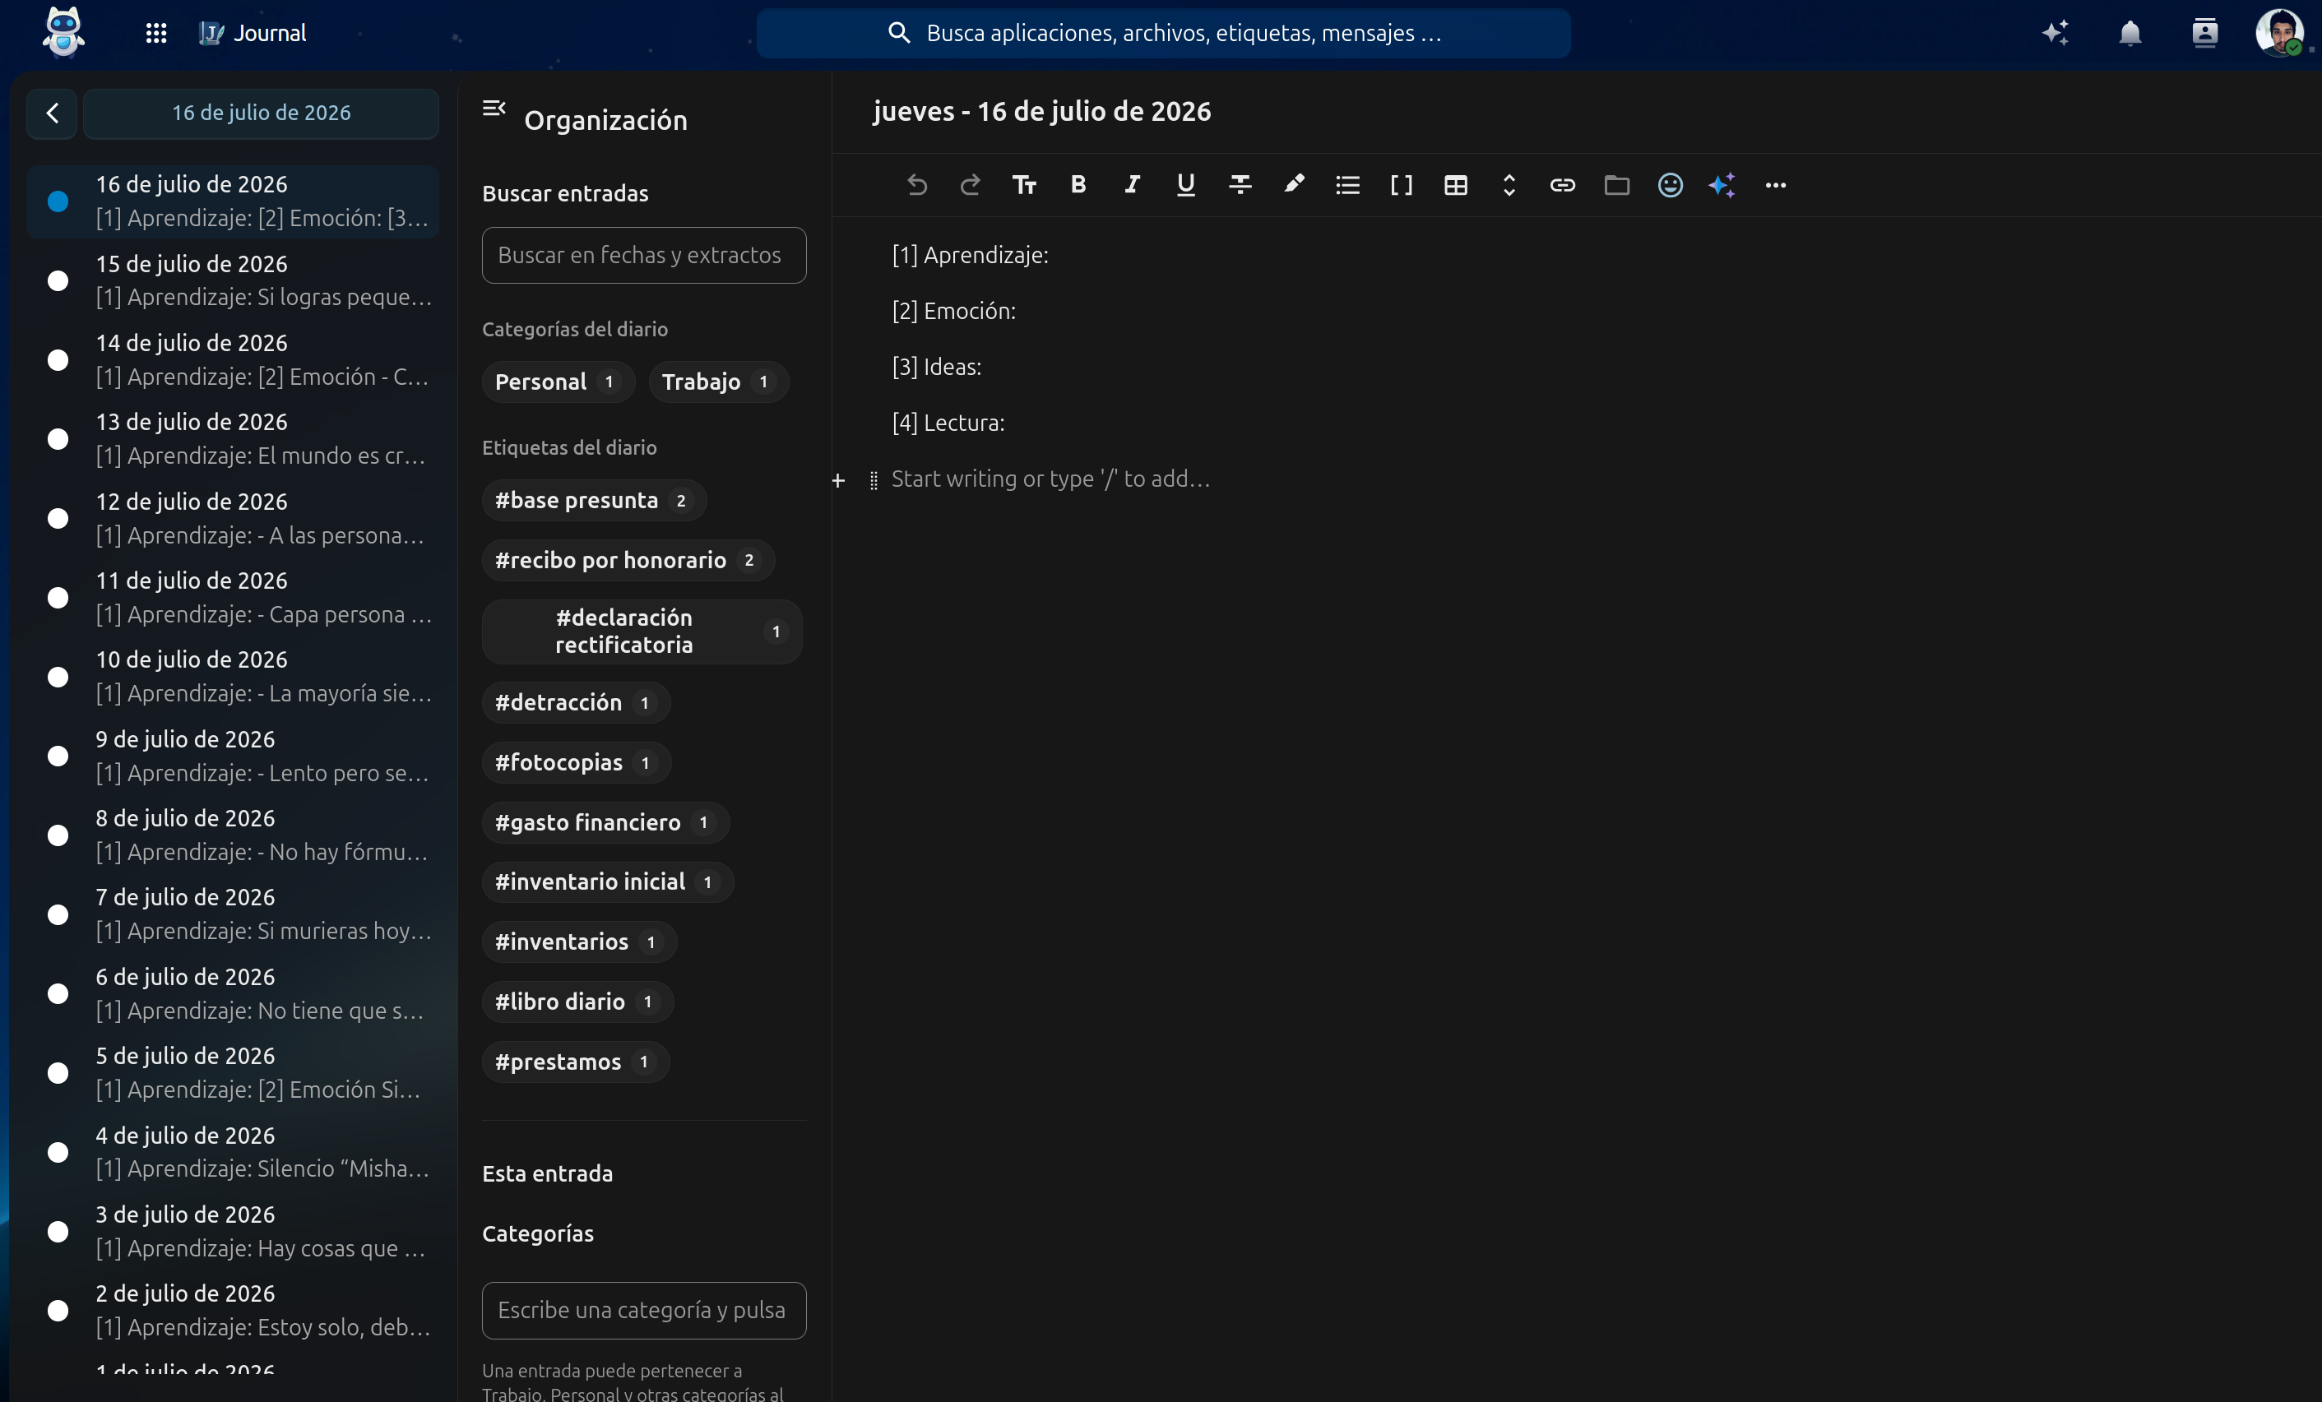The height and width of the screenshot is (1402, 2322).
Task: Open notifications bell
Action: [2130, 33]
